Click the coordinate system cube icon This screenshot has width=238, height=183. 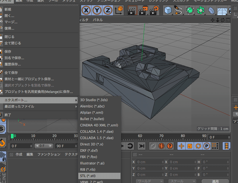click(x=119, y=11)
